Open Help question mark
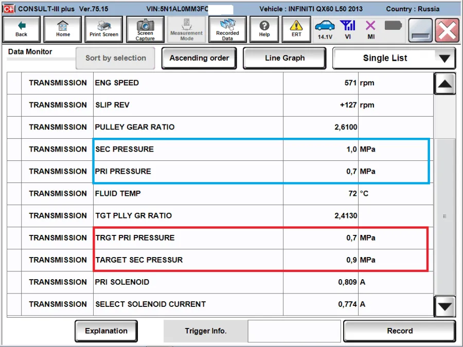 pyautogui.click(x=264, y=29)
